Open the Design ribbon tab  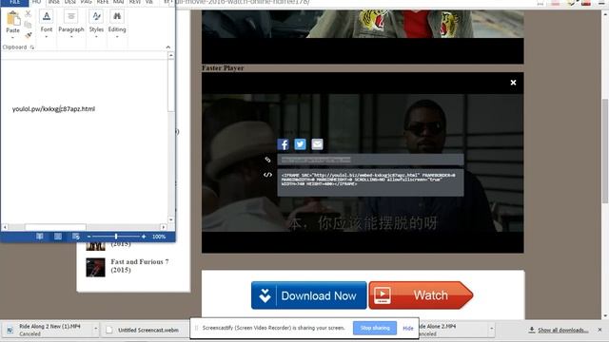pos(69,2)
